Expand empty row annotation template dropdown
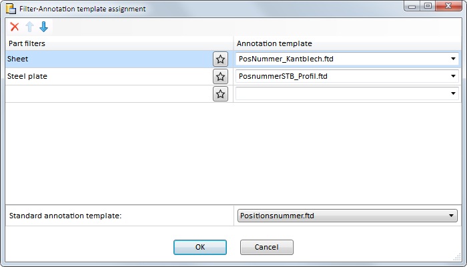Image resolution: width=467 pixels, height=267 pixels. [x=453, y=93]
